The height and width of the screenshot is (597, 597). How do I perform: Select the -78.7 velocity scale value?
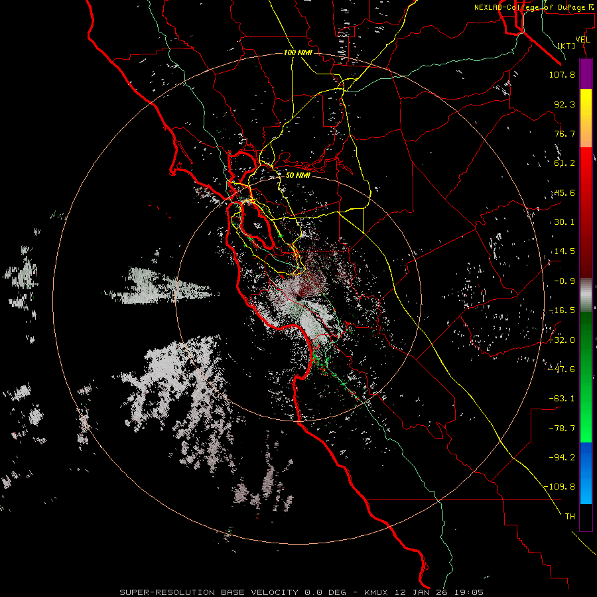pos(562,429)
